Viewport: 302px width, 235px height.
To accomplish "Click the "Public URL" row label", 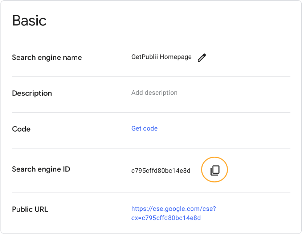I will coord(30,209).
